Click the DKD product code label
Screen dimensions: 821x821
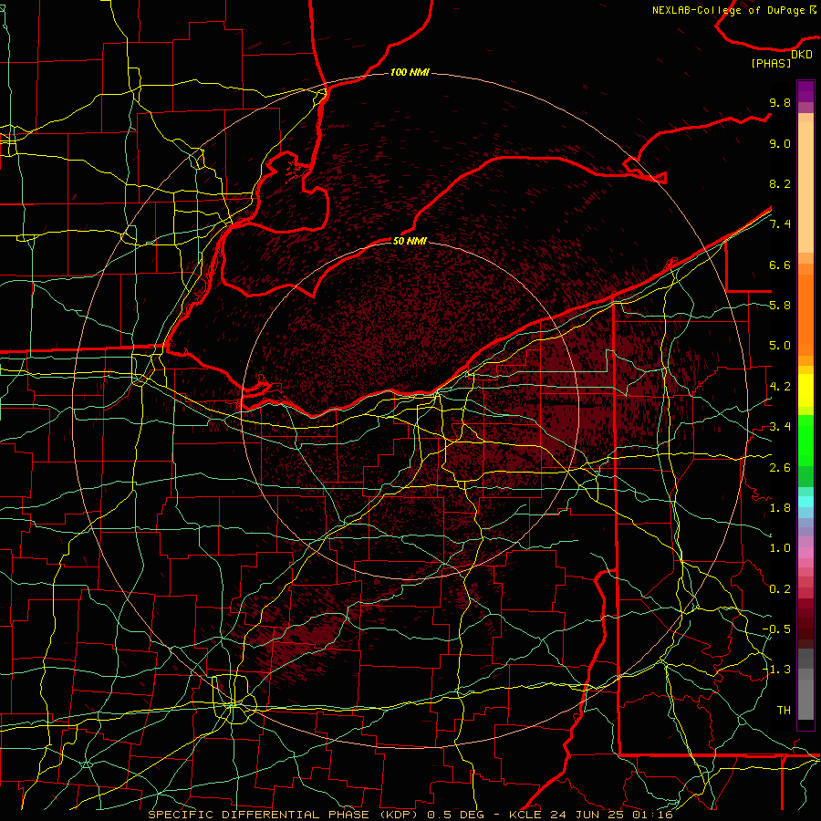point(802,55)
